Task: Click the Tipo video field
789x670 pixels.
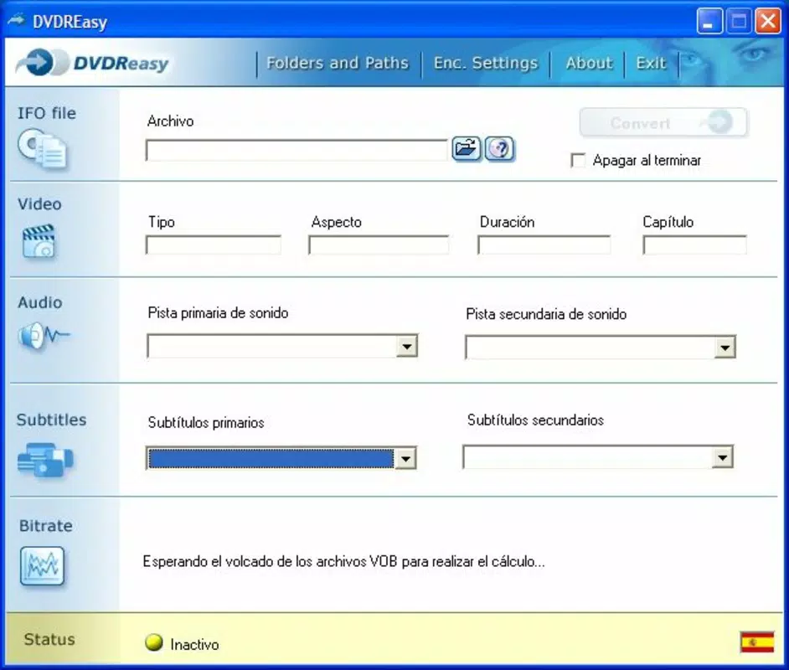Action: [x=214, y=245]
